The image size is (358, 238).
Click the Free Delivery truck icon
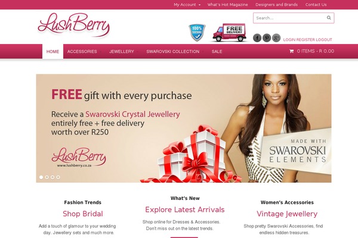click(229, 33)
